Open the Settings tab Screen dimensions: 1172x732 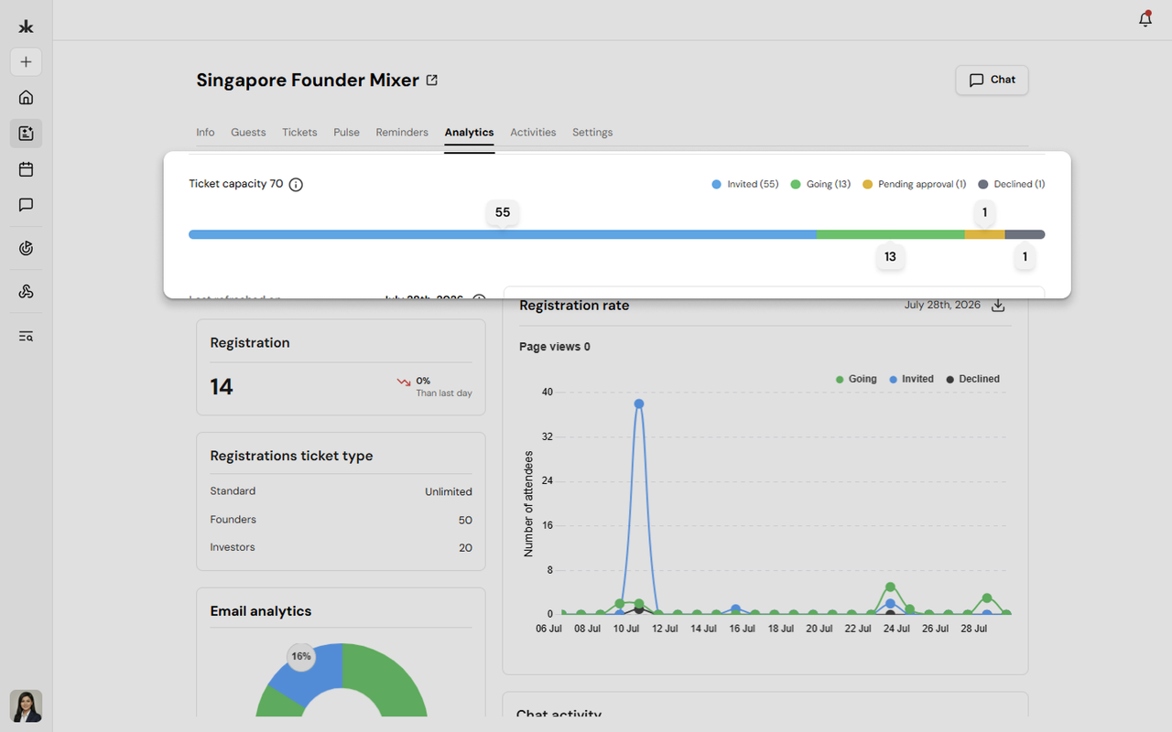pyautogui.click(x=592, y=133)
